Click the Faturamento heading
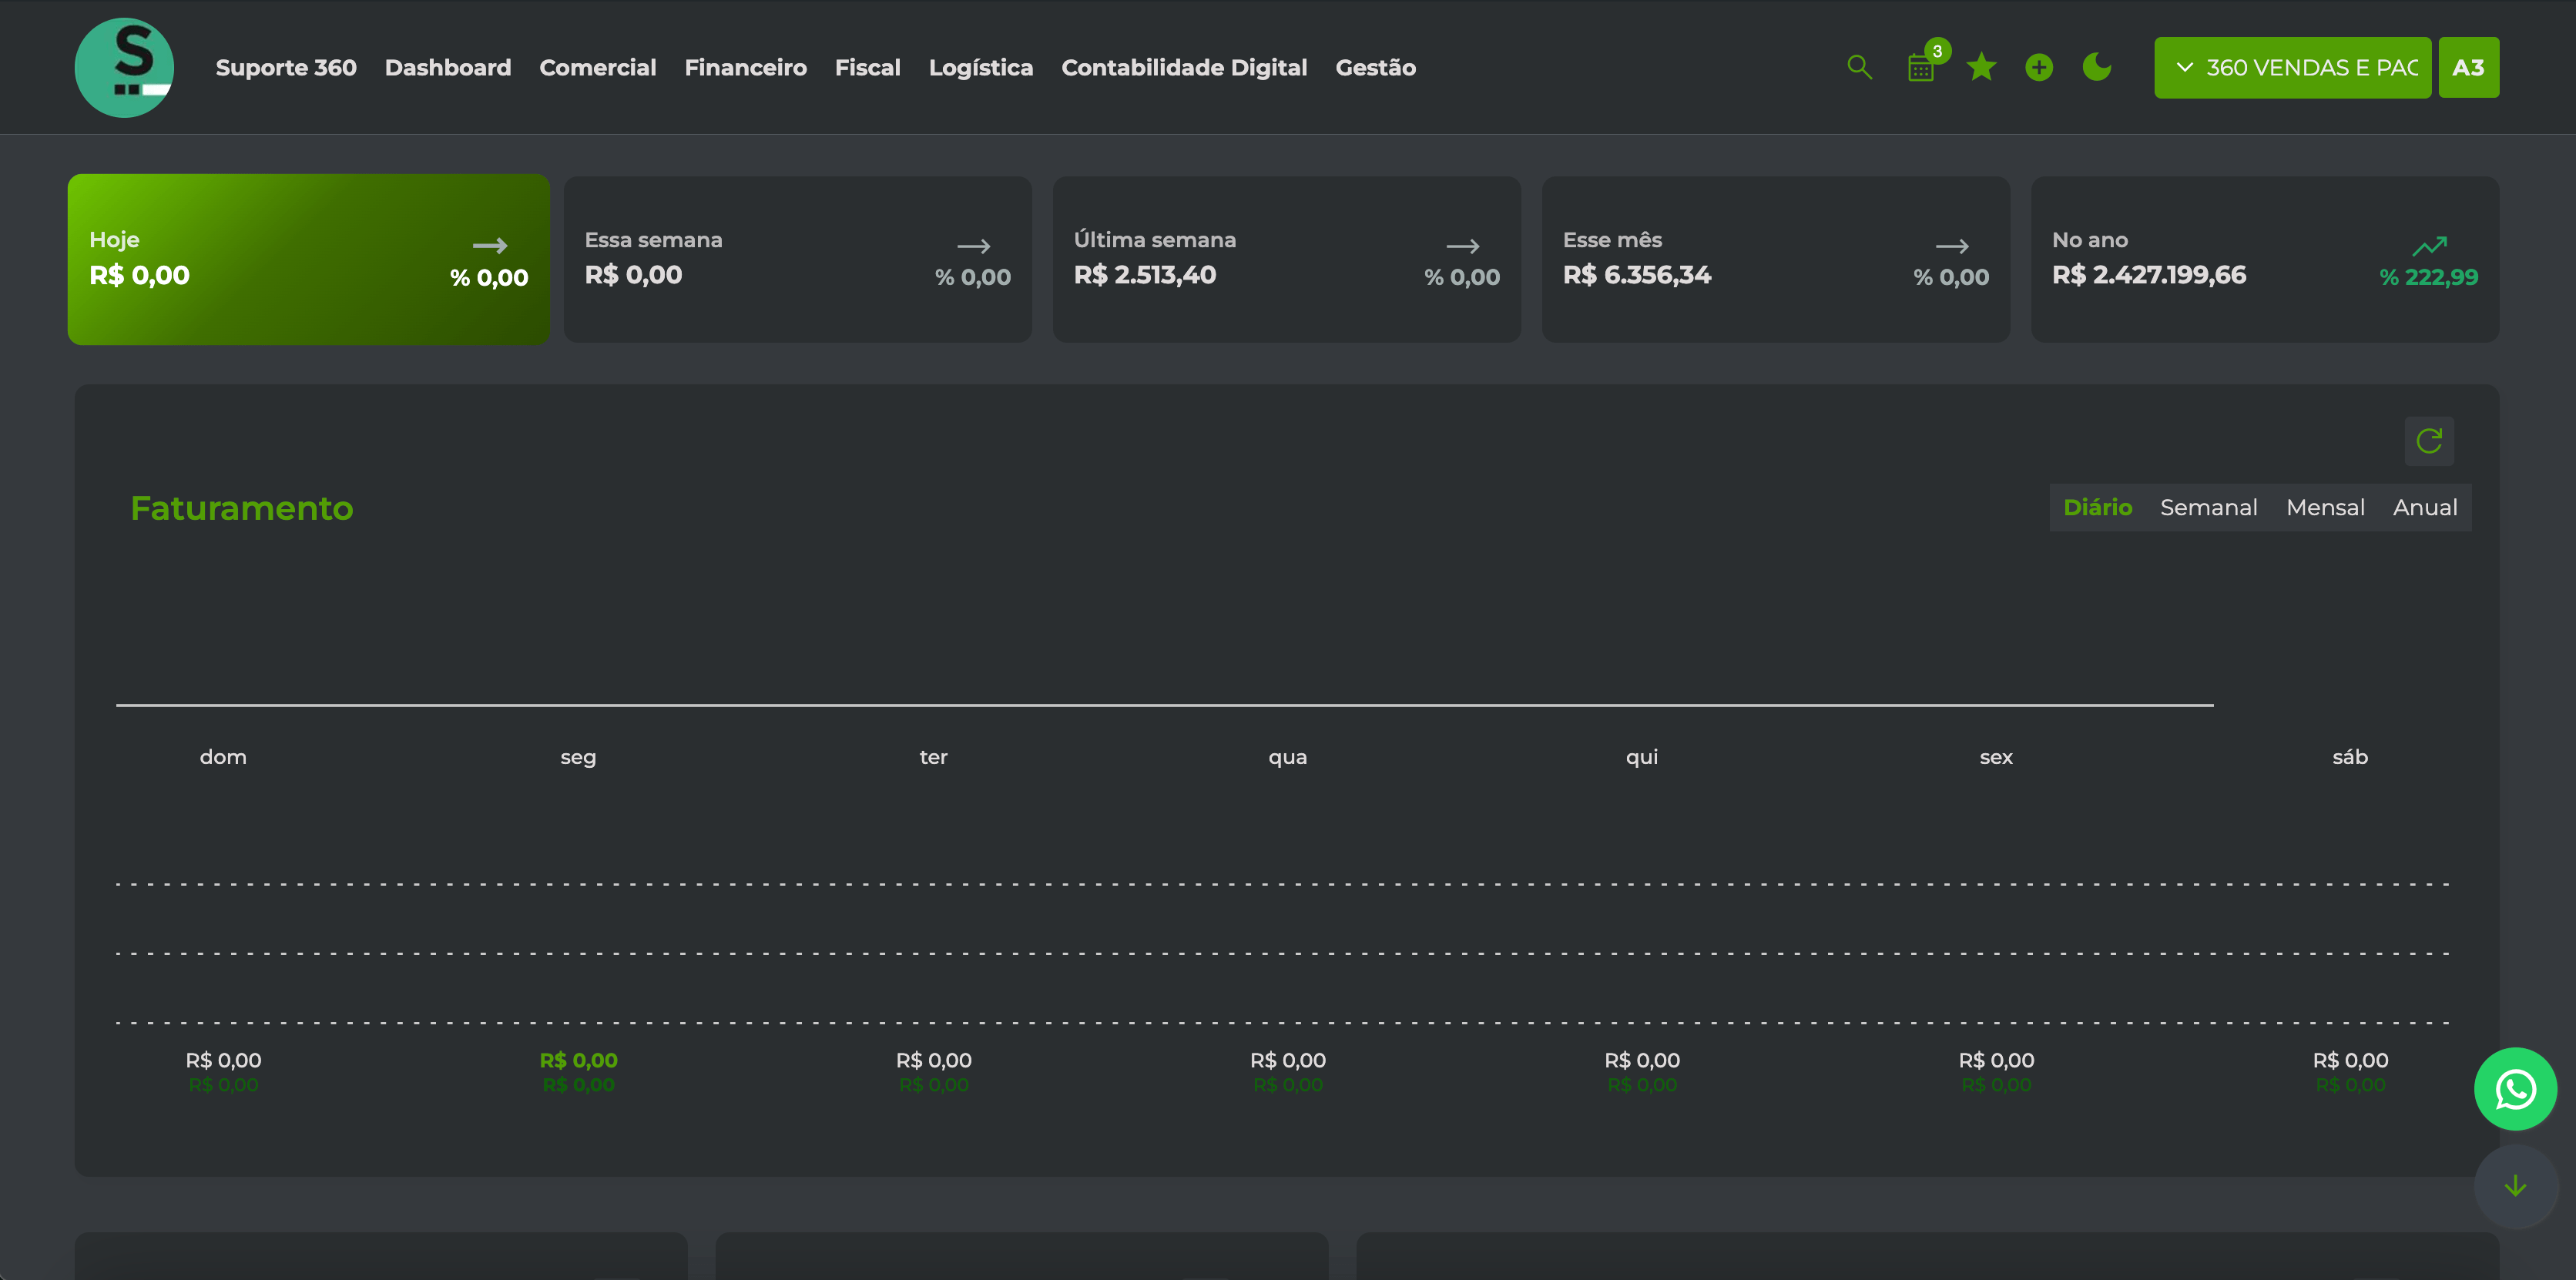 242,508
